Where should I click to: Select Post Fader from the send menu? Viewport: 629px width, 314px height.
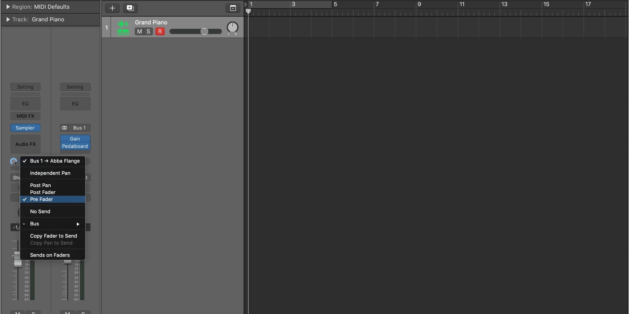(43, 192)
